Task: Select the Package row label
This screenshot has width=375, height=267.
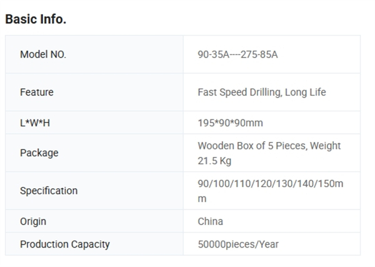Action: [39, 153]
